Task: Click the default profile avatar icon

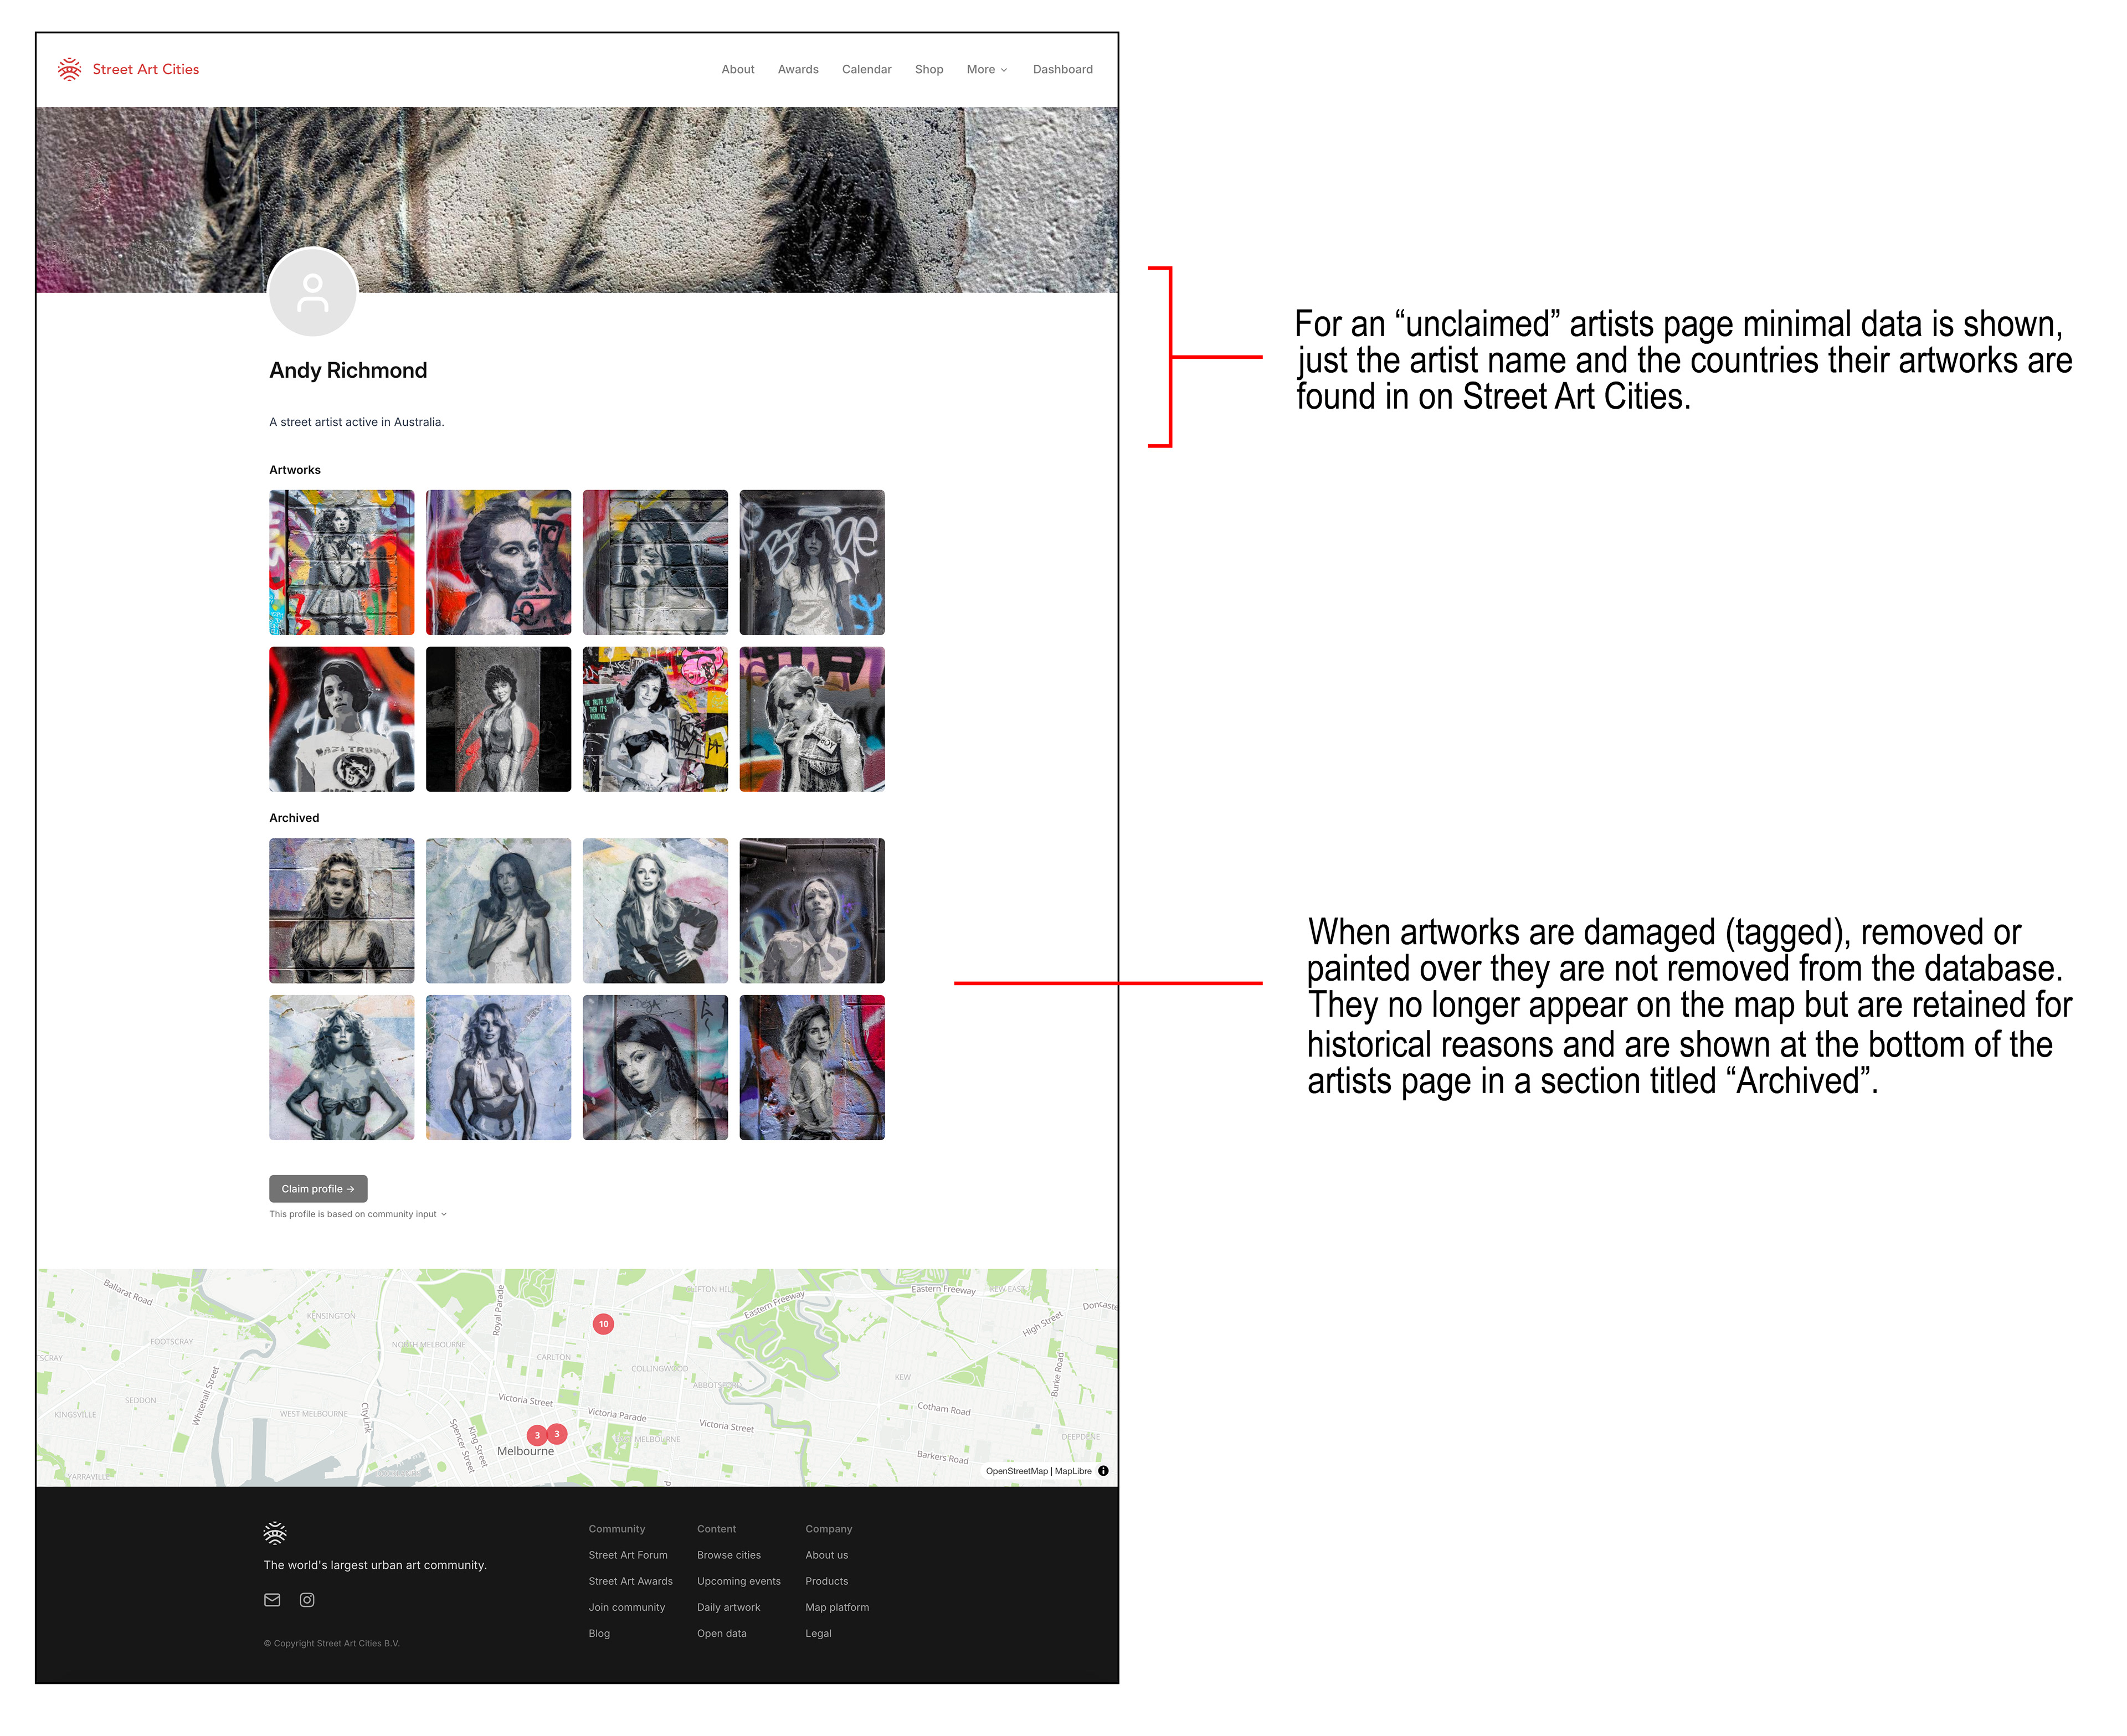Action: click(313, 292)
